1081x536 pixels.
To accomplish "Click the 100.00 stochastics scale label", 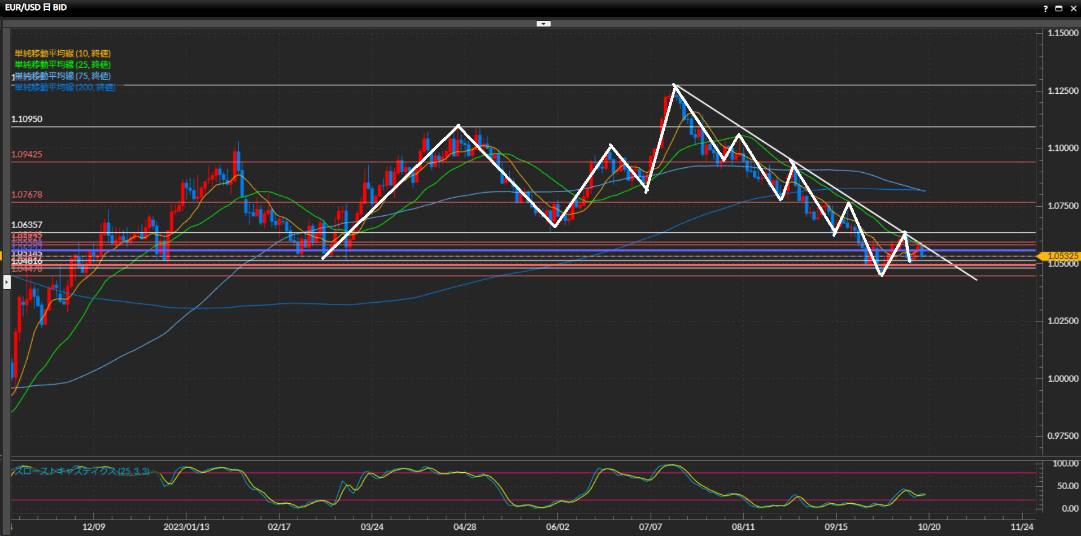I will 1065,463.
